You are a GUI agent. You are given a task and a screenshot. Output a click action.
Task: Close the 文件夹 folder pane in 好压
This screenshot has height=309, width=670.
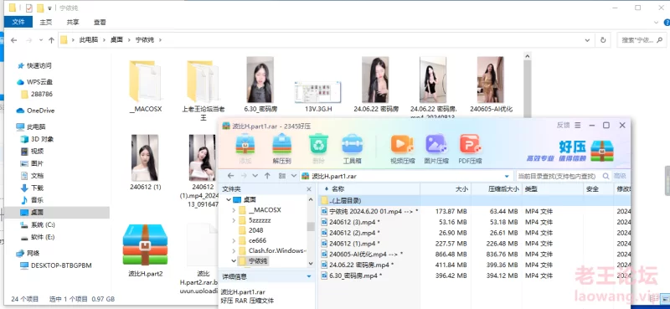point(309,188)
